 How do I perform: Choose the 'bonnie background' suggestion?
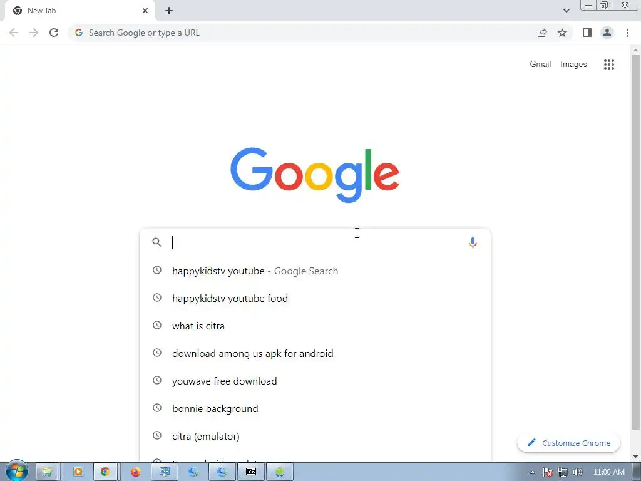click(x=315, y=408)
